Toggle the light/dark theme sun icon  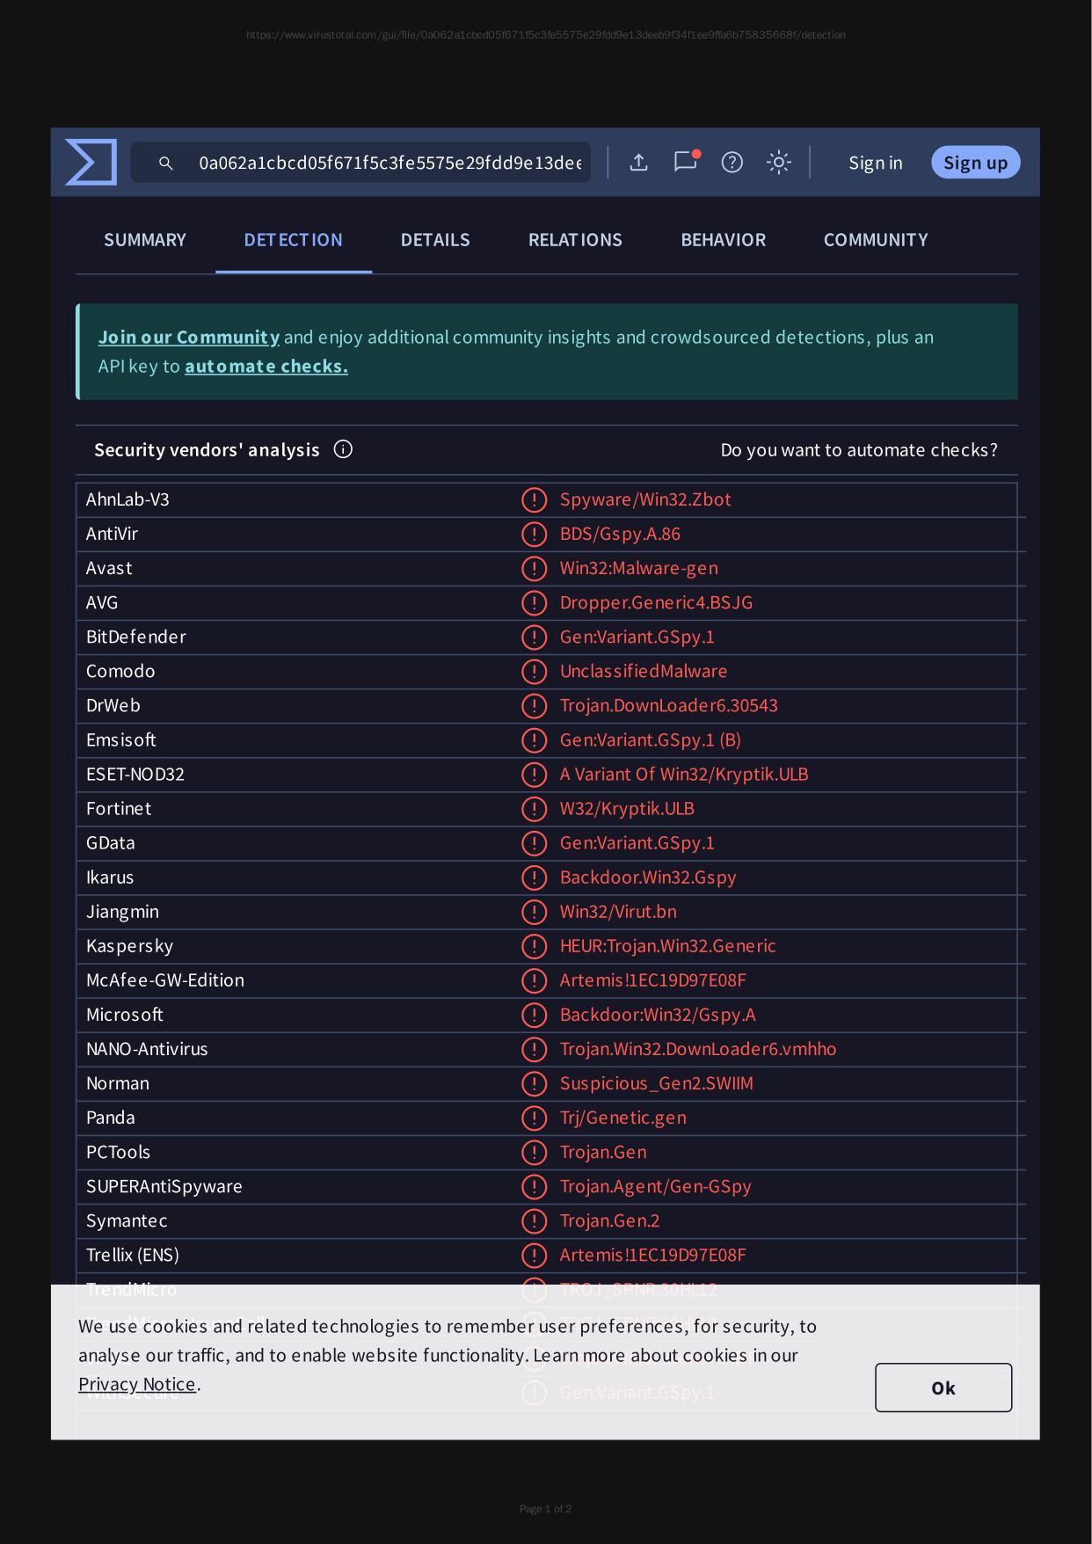tap(778, 163)
